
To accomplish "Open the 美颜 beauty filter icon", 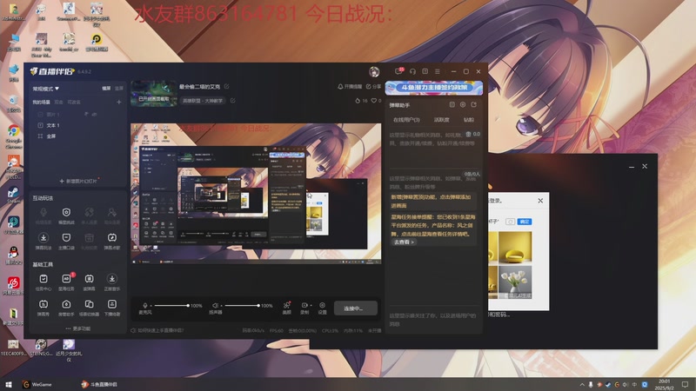I will [287, 308].
